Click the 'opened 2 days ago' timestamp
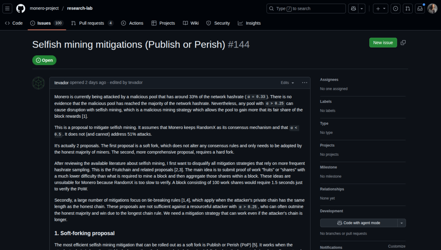This screenshot has width=441, height=250. click(88, 82)
